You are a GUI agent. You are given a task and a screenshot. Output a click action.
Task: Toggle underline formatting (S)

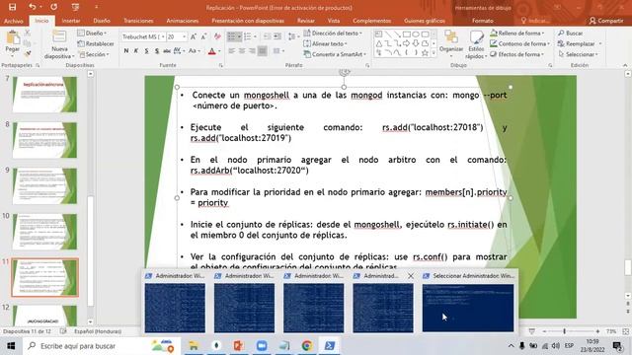[x=146, y=51]
